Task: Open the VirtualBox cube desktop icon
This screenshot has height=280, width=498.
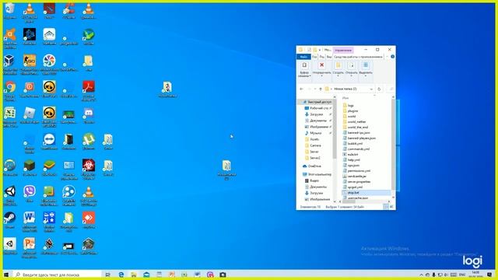Action: [x=10, y=64]
